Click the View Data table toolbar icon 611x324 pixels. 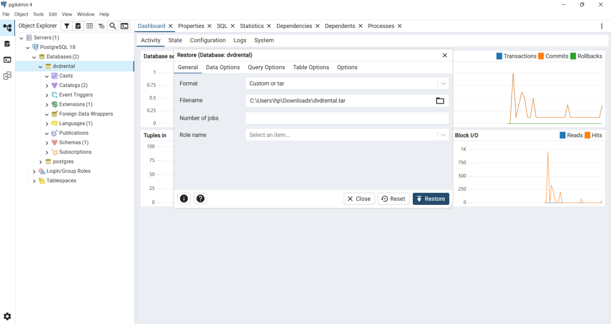(90, 26)
